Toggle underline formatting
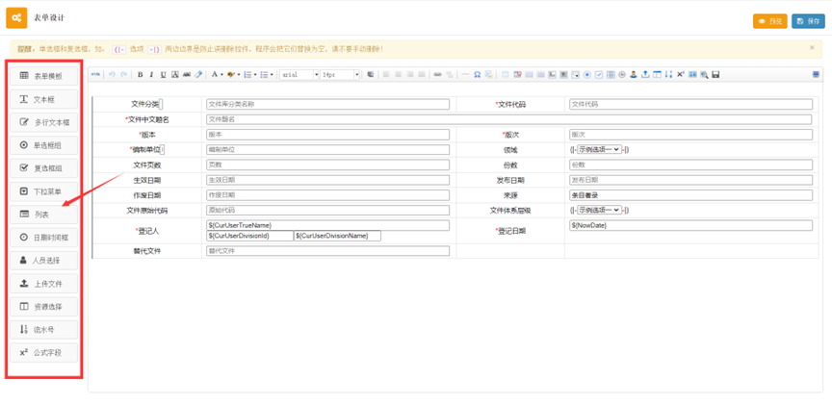 [164, 75]
